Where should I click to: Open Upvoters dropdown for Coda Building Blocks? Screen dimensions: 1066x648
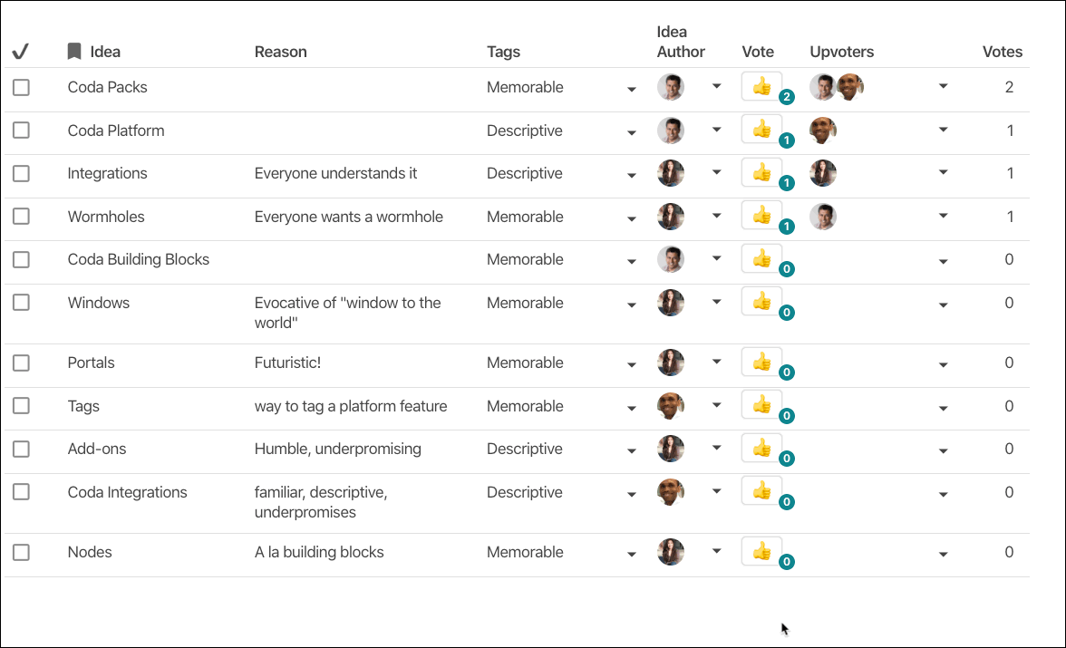coord(943,261)
